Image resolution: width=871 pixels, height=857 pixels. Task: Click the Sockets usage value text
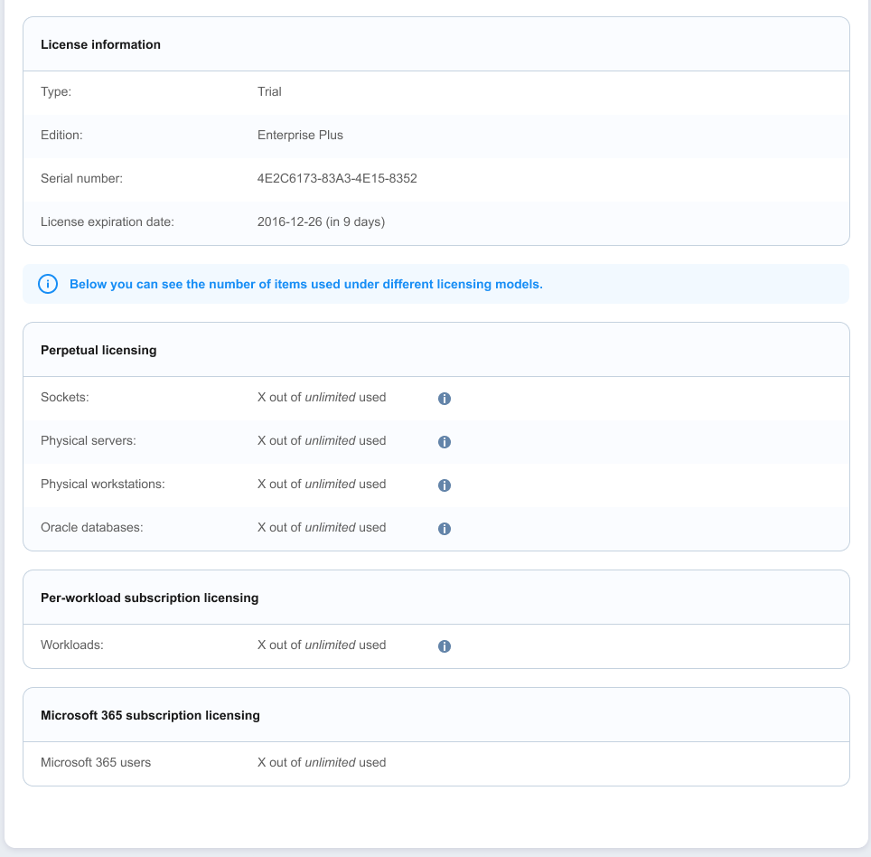point(321,397)
